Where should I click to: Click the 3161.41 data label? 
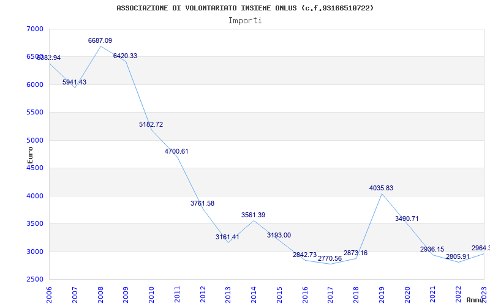pyautogui.click(x=227, y=237)
